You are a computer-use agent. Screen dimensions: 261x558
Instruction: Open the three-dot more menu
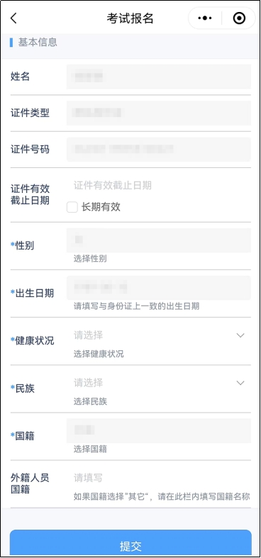point(205,18)
